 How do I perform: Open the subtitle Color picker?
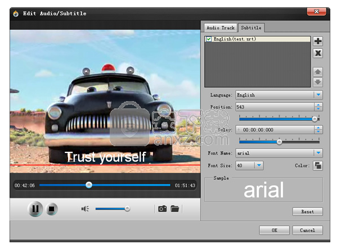tap(318, 166)
